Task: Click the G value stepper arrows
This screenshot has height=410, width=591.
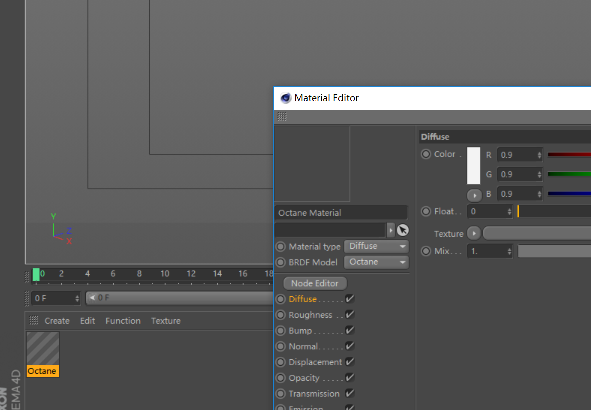Action: coord(539,174)
